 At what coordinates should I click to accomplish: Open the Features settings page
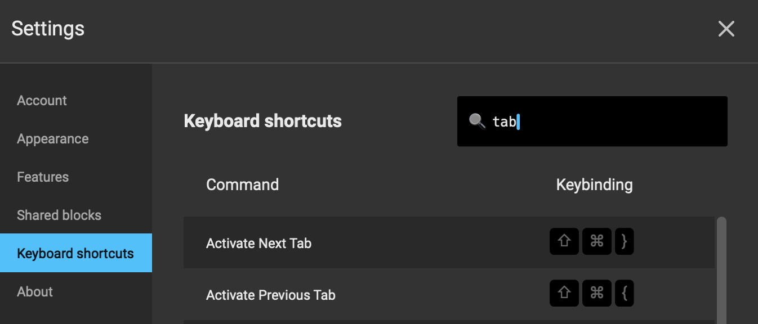(x=42, y=177)
